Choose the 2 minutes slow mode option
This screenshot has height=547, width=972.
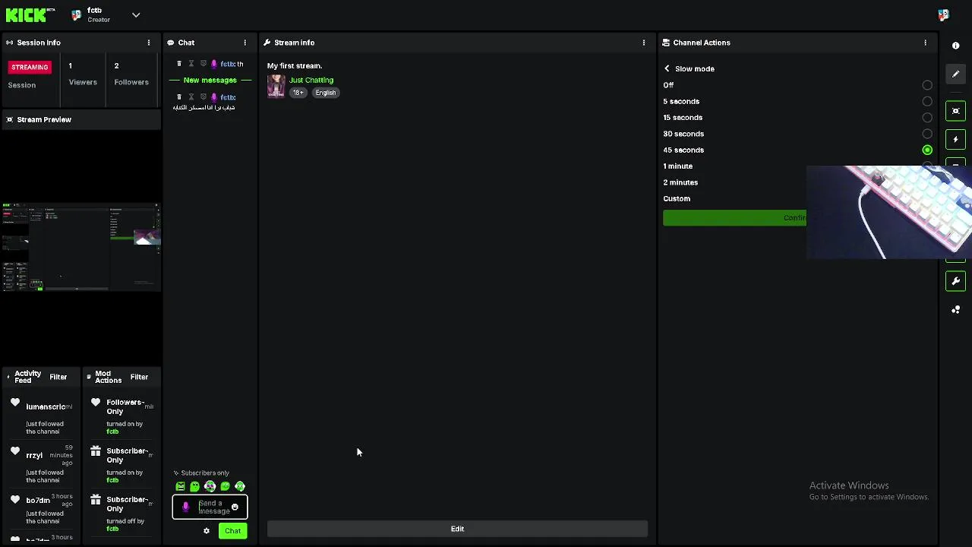680,182
